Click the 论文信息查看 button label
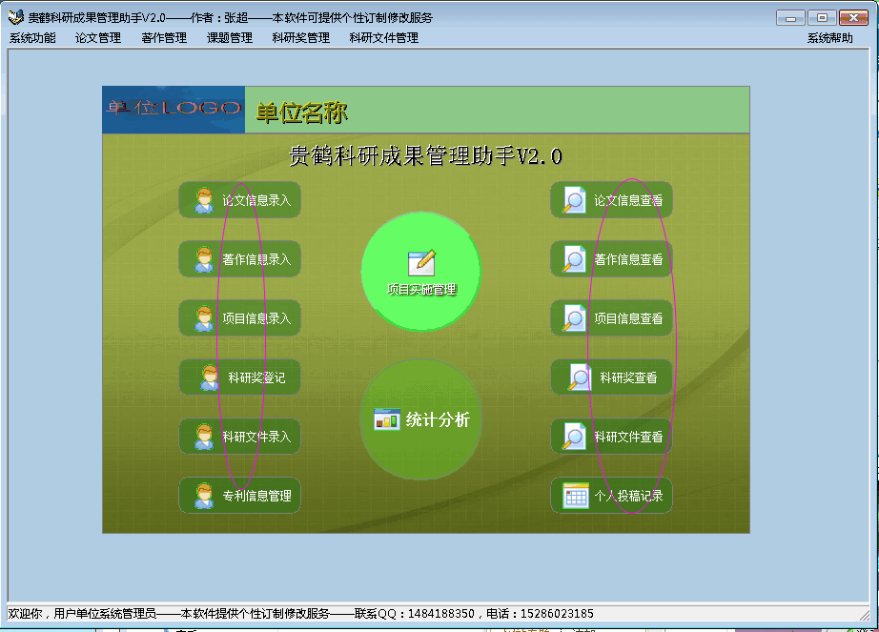Viewport: 879px width, 632px height. (x=628, y=200)
